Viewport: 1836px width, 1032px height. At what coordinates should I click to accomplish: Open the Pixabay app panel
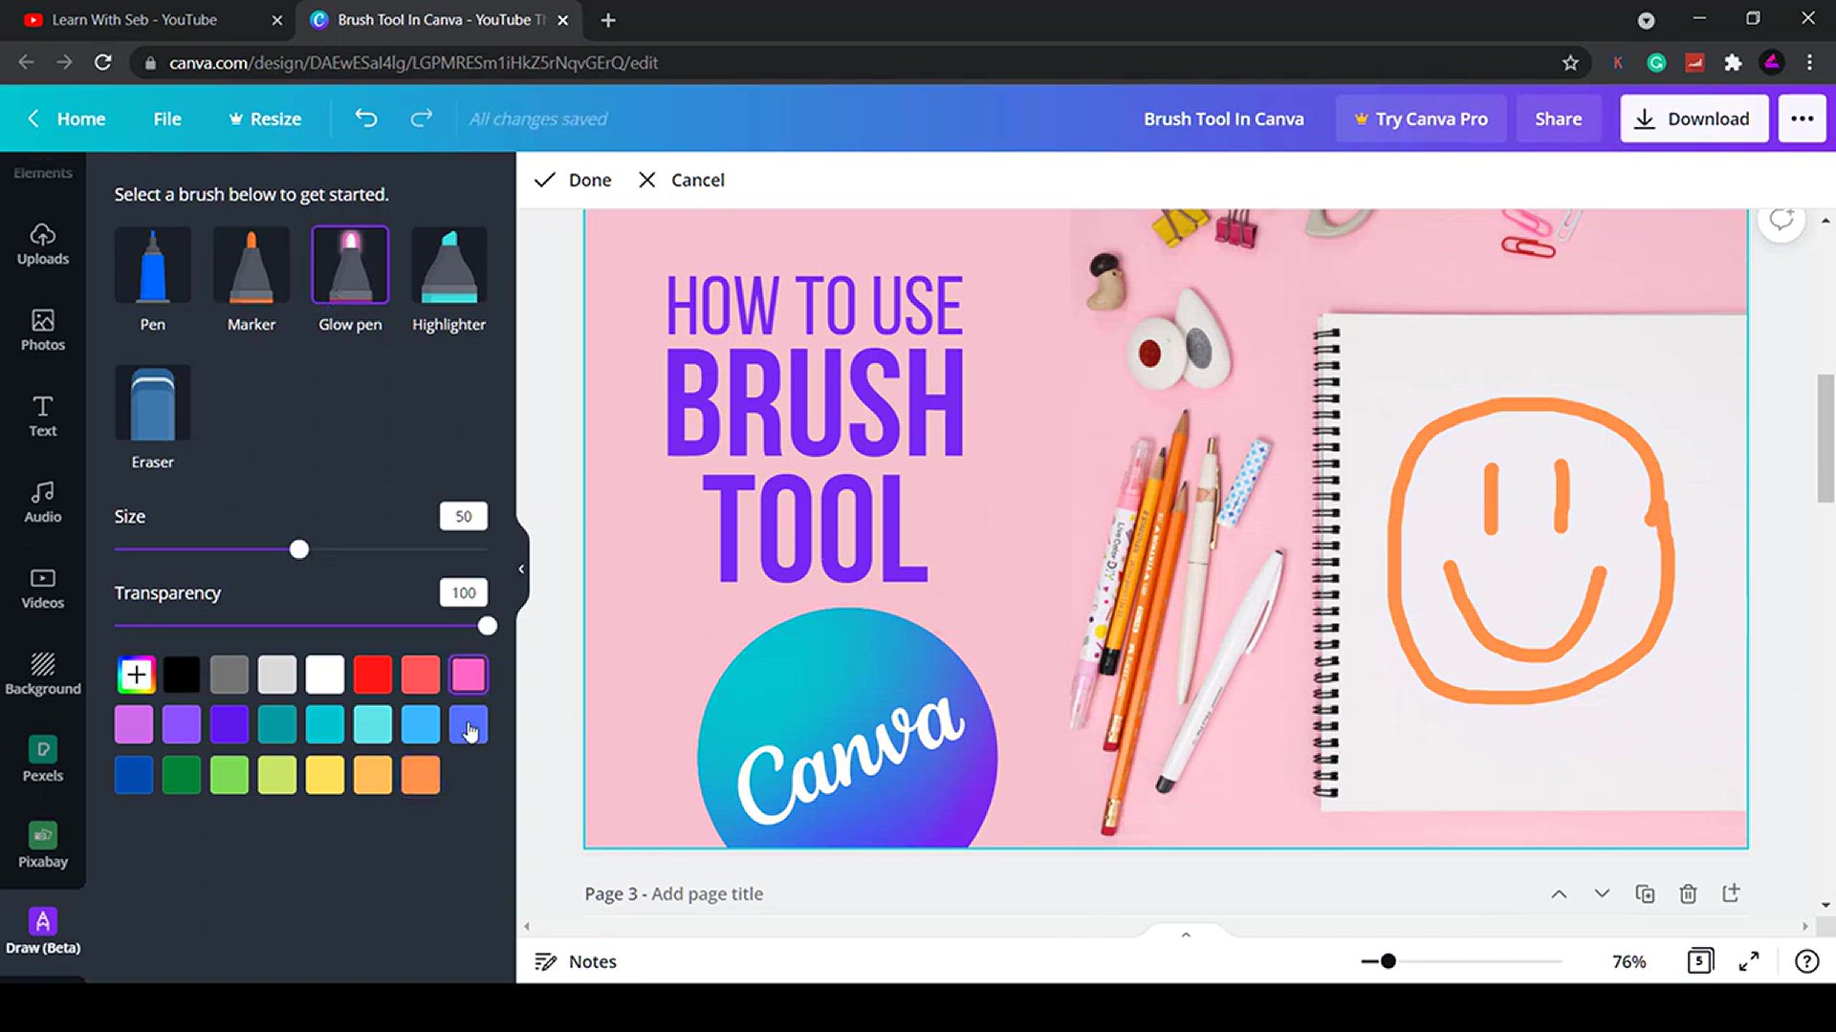43,846
